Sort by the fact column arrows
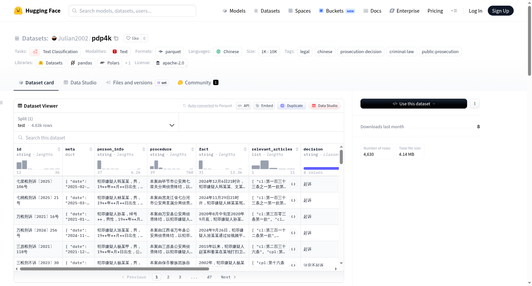Viewport: 532px width, 286px height. click(x=245, y=149)
